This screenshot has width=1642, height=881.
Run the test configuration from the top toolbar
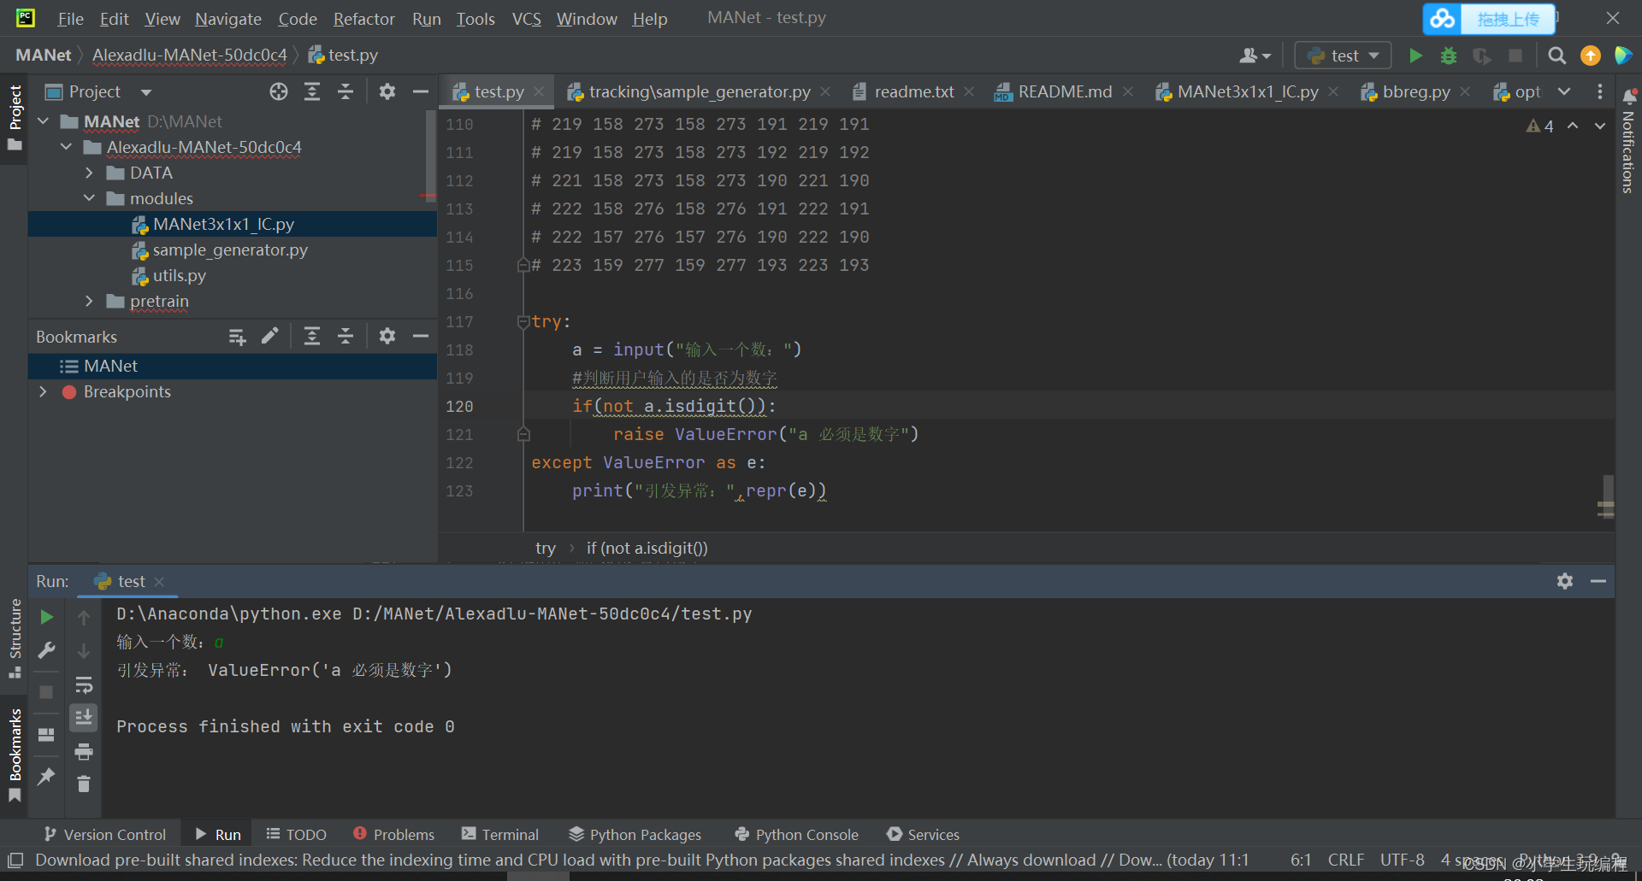click(1415, 56)
